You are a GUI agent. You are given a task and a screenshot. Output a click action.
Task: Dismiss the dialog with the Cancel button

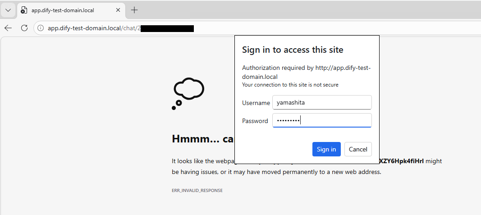(x=358, y=149)
